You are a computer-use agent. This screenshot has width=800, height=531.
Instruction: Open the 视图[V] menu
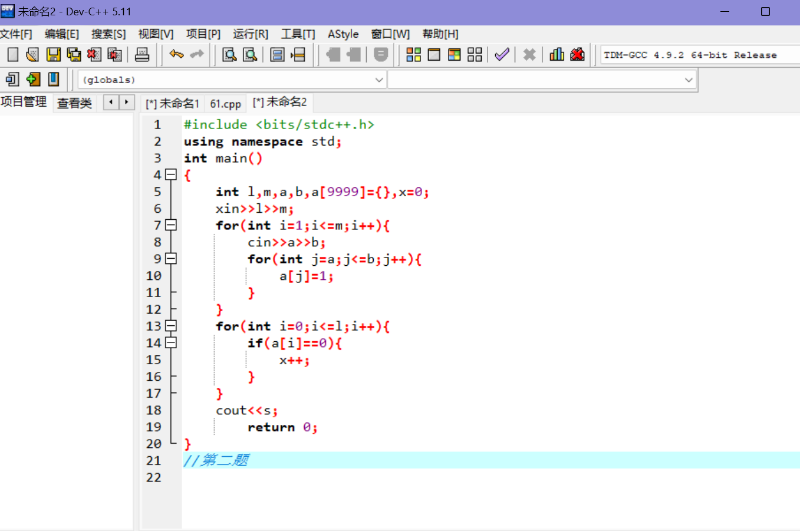156,34
